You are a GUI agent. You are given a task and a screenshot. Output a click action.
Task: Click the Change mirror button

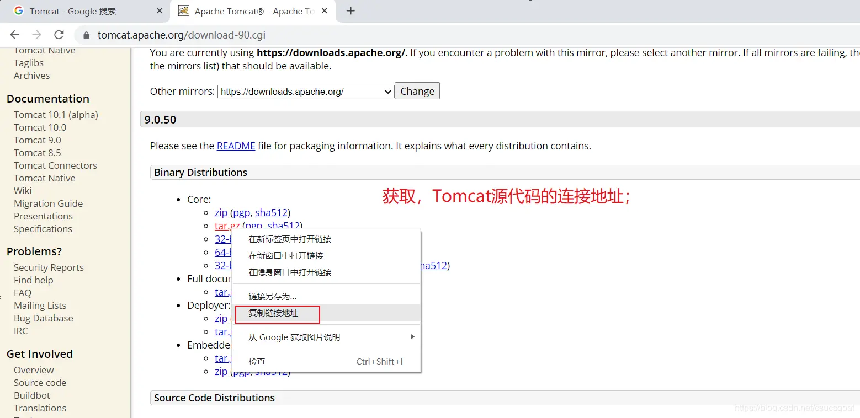[x=417, y=92]
